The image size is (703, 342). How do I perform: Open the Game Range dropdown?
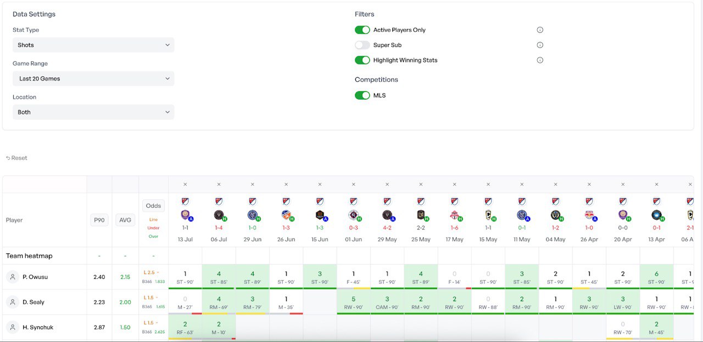(x=93, y=78)
